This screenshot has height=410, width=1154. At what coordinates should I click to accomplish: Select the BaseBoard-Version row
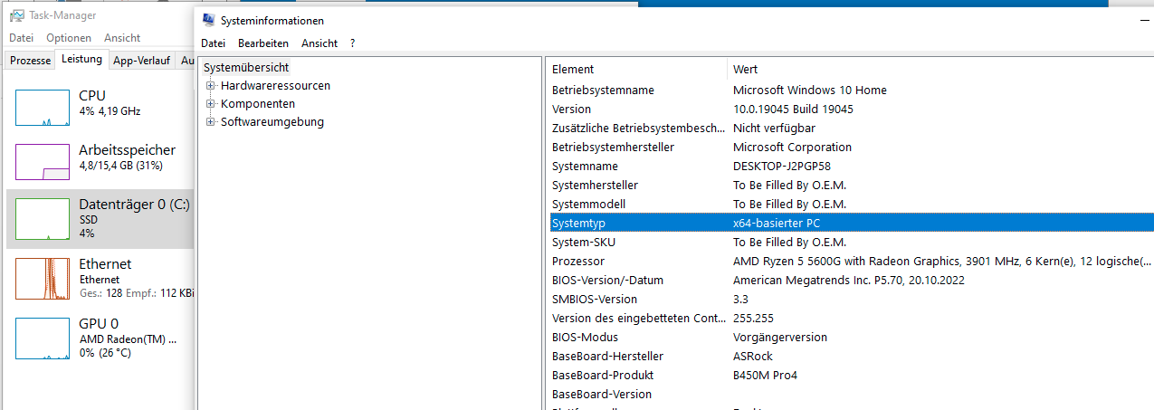851,394
